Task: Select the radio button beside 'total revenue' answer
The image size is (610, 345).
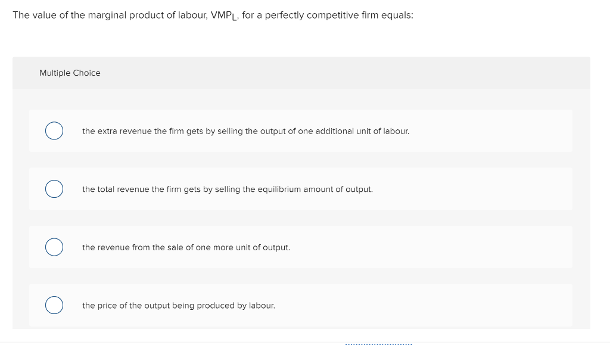Action: (x=54, y=188)
